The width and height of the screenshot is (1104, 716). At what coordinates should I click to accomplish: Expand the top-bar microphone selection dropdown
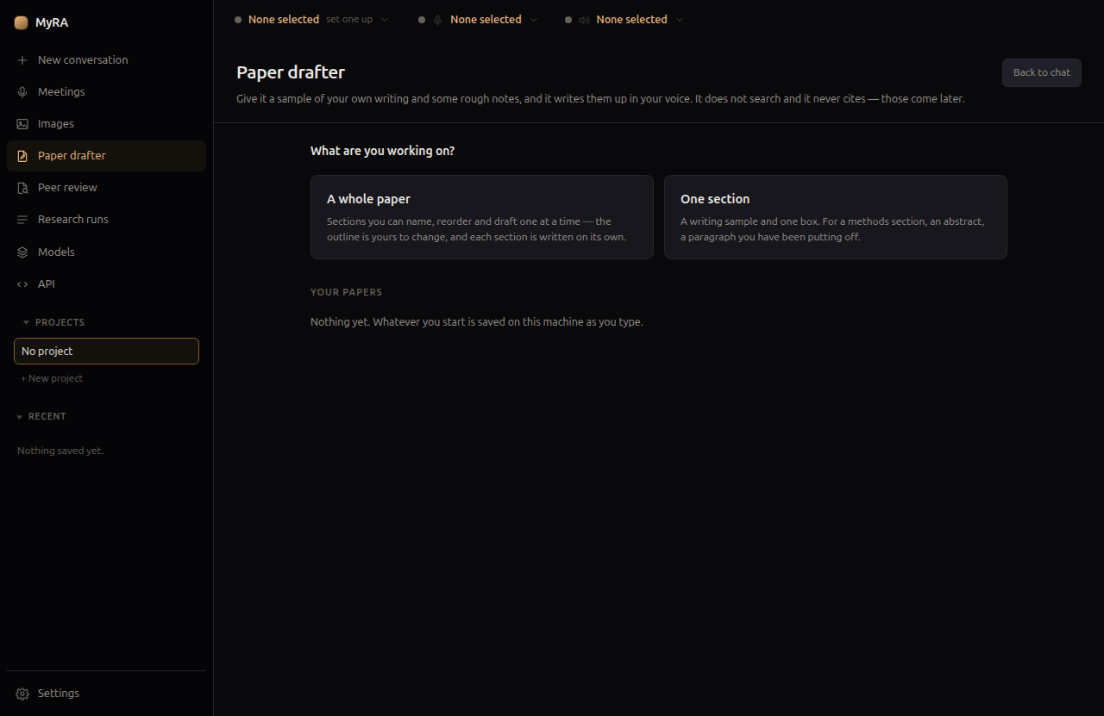click(x=478, y=19)
